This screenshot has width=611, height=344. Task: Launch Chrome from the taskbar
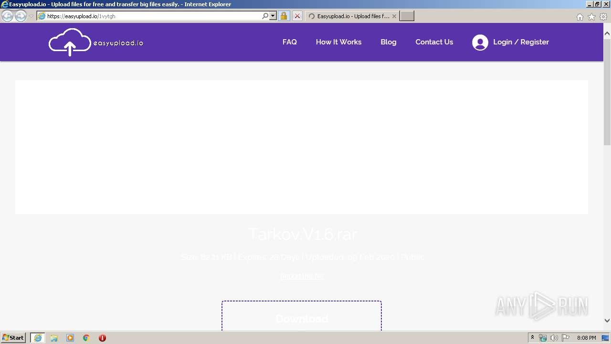click(x=86, y=338)
